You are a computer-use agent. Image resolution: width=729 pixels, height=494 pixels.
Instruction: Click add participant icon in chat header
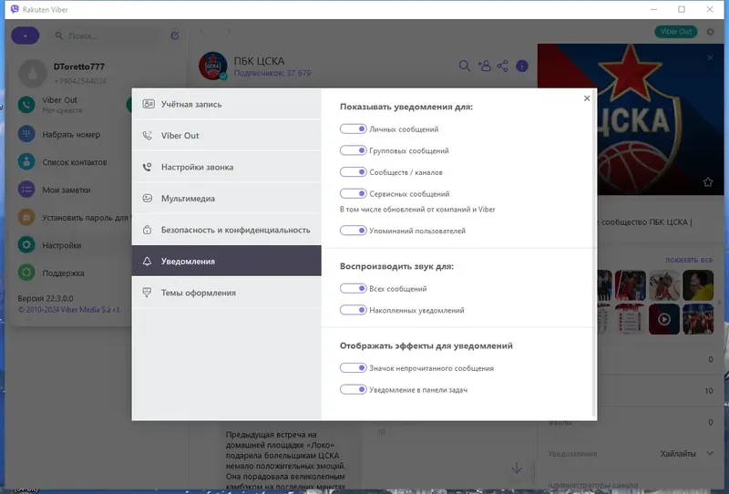[x=484, y=66]
